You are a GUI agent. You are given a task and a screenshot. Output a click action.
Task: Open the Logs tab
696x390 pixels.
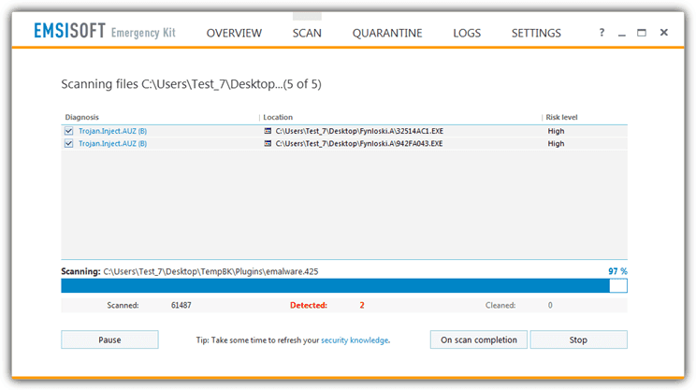click(467, 34)
